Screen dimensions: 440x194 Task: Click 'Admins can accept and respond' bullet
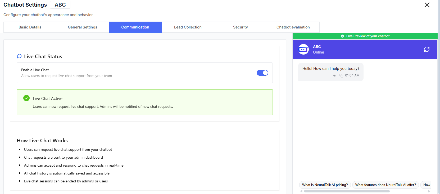(x=74, y=165)
